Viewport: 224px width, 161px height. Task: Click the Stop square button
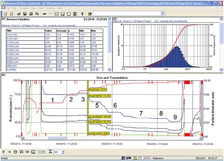coord(9,152)
